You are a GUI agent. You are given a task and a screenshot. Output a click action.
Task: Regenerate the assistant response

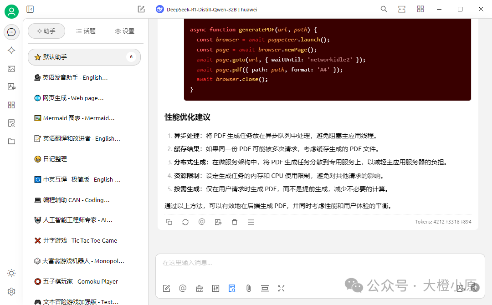(x=185, y=222)
